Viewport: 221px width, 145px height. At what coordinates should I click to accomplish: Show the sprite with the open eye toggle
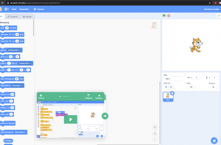[166, 87]
